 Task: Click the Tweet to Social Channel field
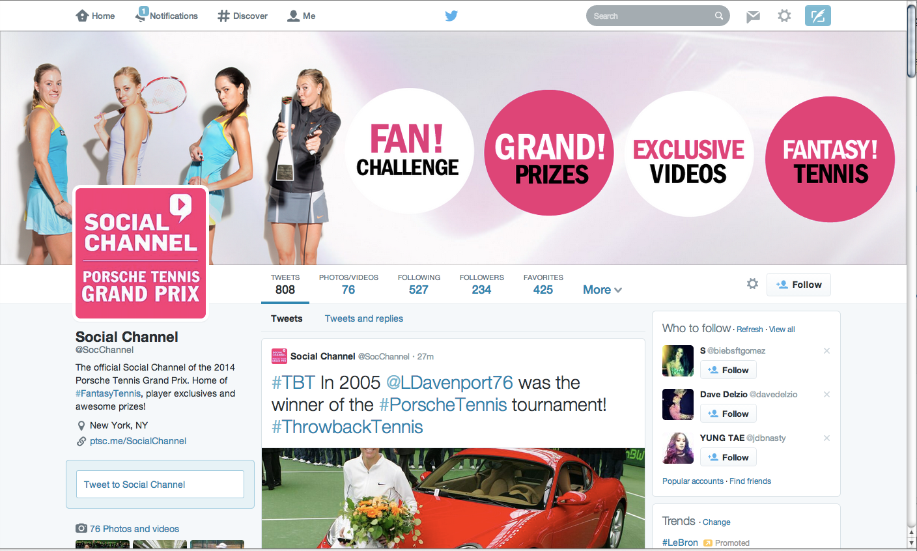click(160, 485)
